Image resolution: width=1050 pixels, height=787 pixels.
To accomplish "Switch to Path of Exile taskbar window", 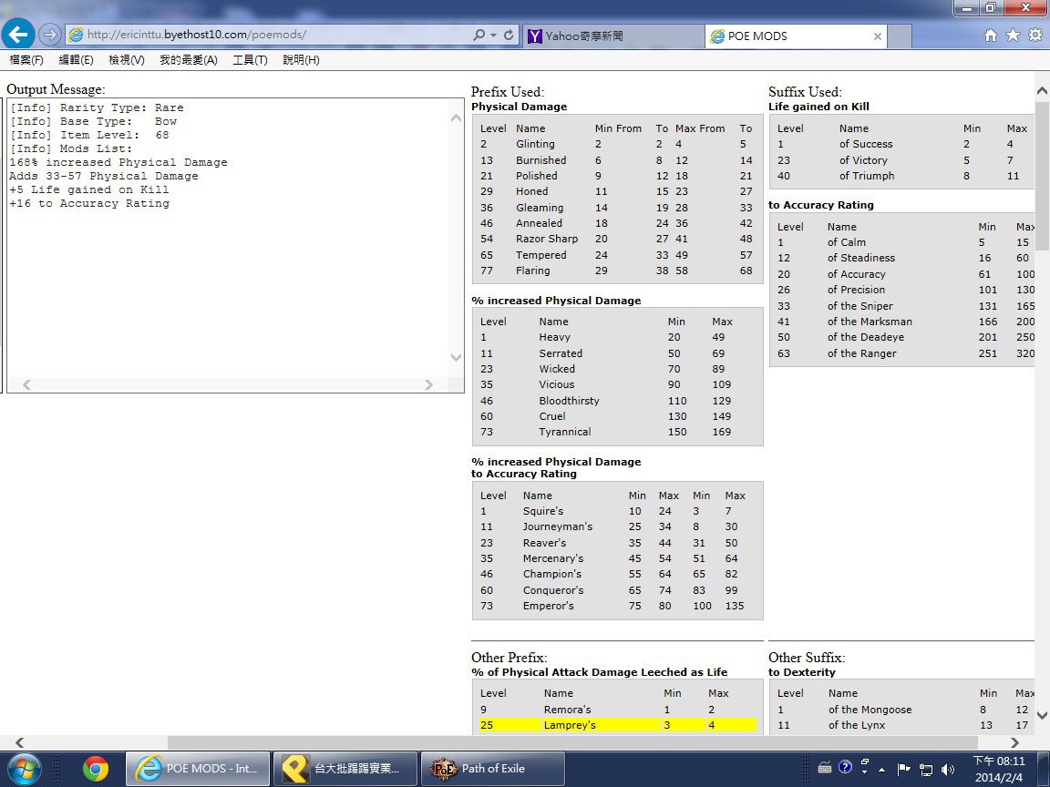I will point(493,769).
